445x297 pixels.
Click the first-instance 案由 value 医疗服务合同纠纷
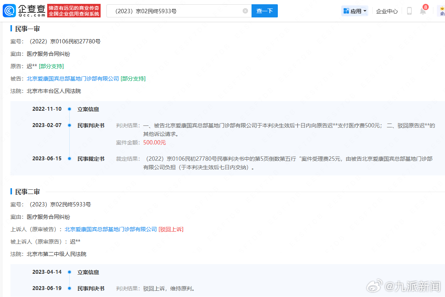48,54
